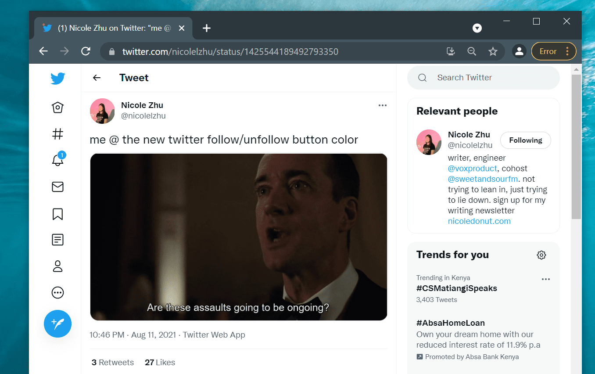This screenshot has height=374, width=595.
Task: Open the Chrome profile avatar icon
Action: pos(519,51)
